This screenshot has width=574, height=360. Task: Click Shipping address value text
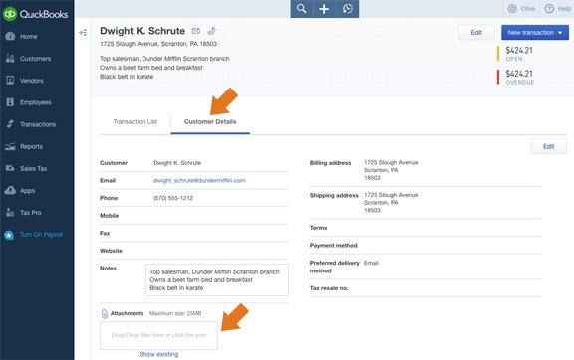[391, 203]
